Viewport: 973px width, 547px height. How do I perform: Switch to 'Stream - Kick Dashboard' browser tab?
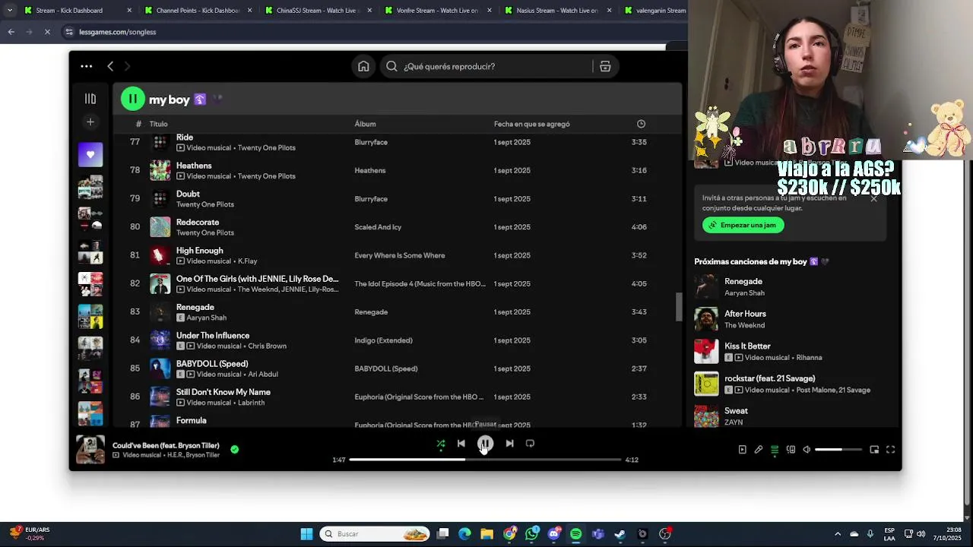[x=78, y=11]
